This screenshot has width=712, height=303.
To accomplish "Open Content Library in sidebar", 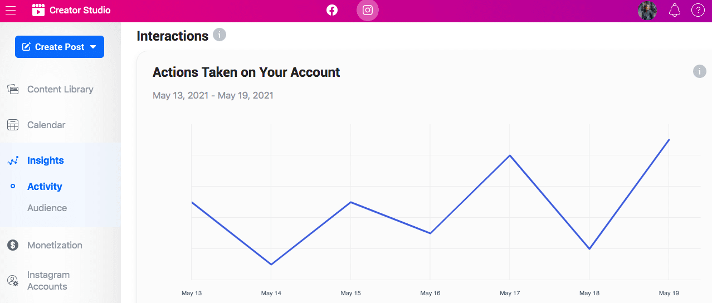I will (60, 89).
